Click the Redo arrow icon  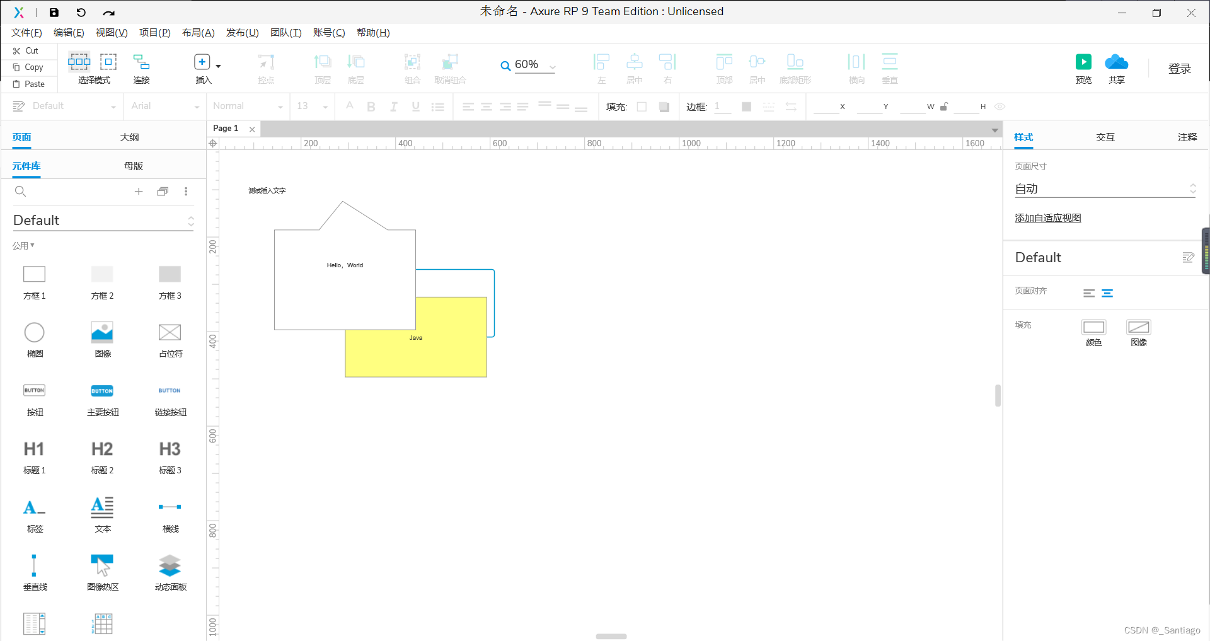109,13
